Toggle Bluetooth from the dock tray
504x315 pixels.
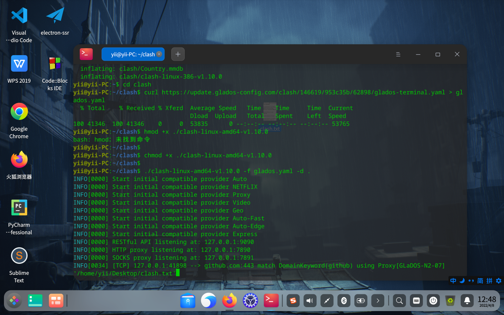click(344, 301)
